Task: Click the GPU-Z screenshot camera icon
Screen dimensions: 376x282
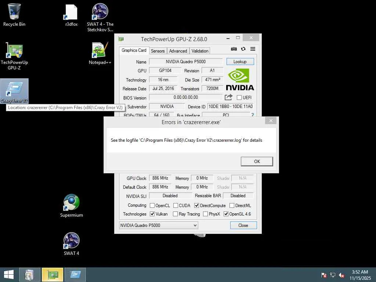Action: click(234, 49)
